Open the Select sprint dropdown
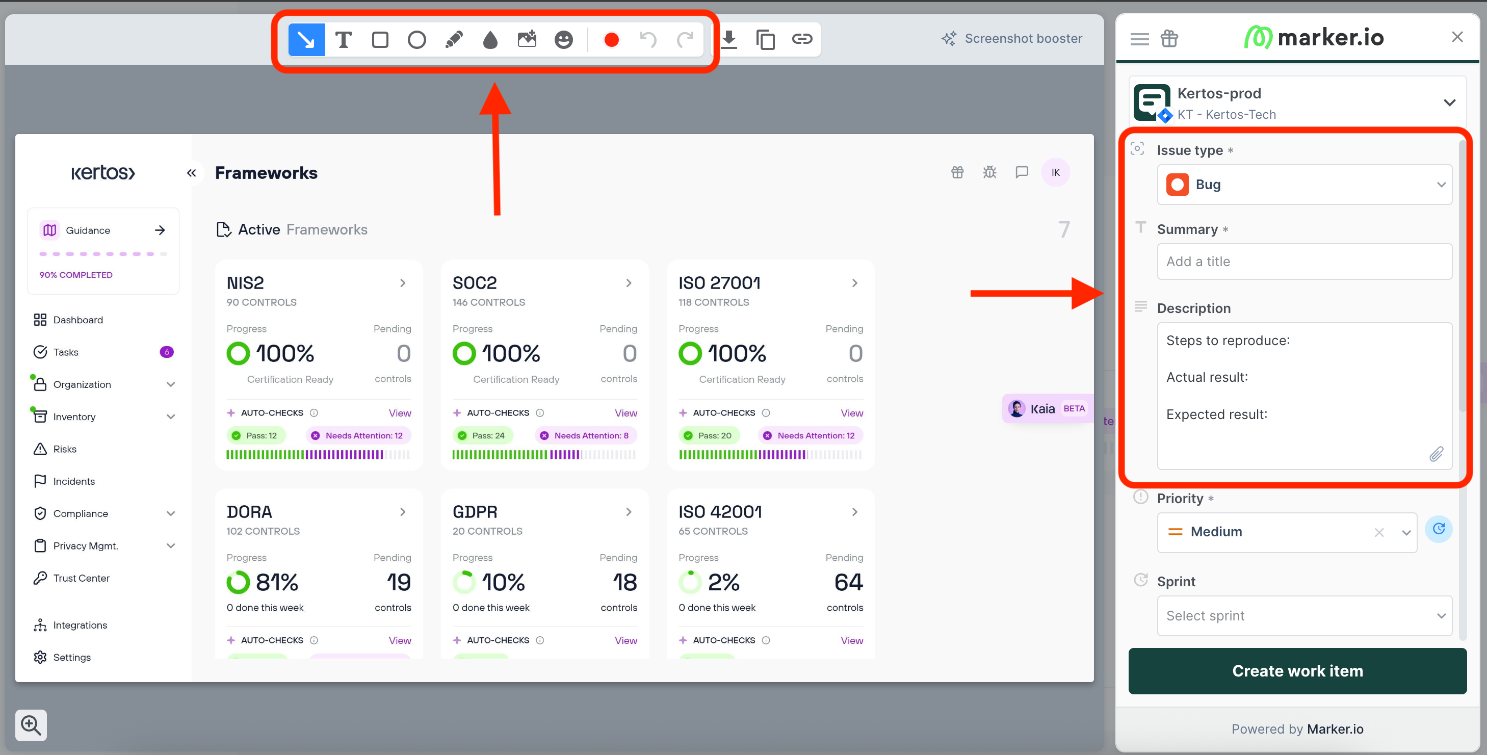The image size is (1487, 755). click(1304, 615)
